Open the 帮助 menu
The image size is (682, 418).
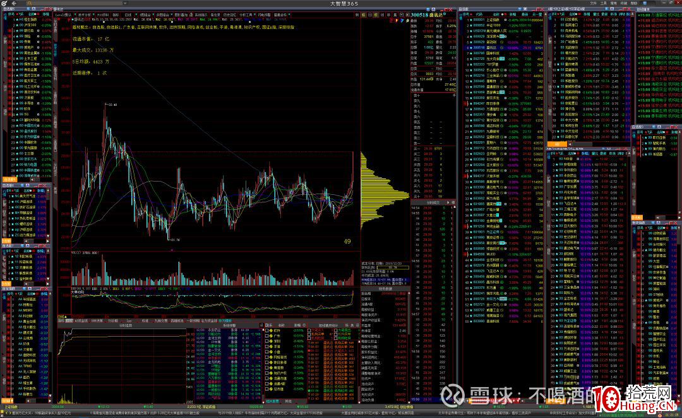click(x=634, y=3)
